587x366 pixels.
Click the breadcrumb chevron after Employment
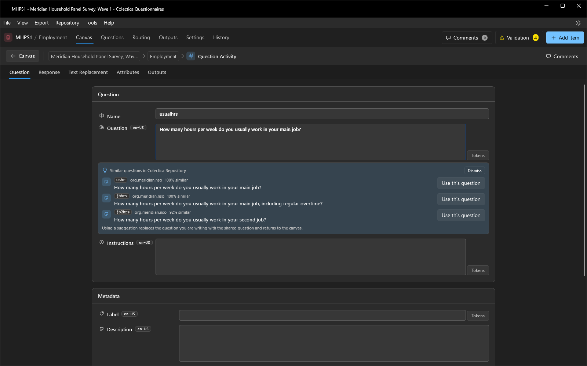[183, 56]
